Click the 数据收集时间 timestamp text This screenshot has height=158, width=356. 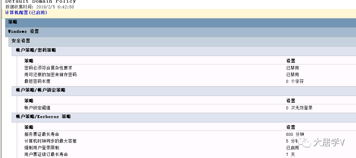pos(39,7)
